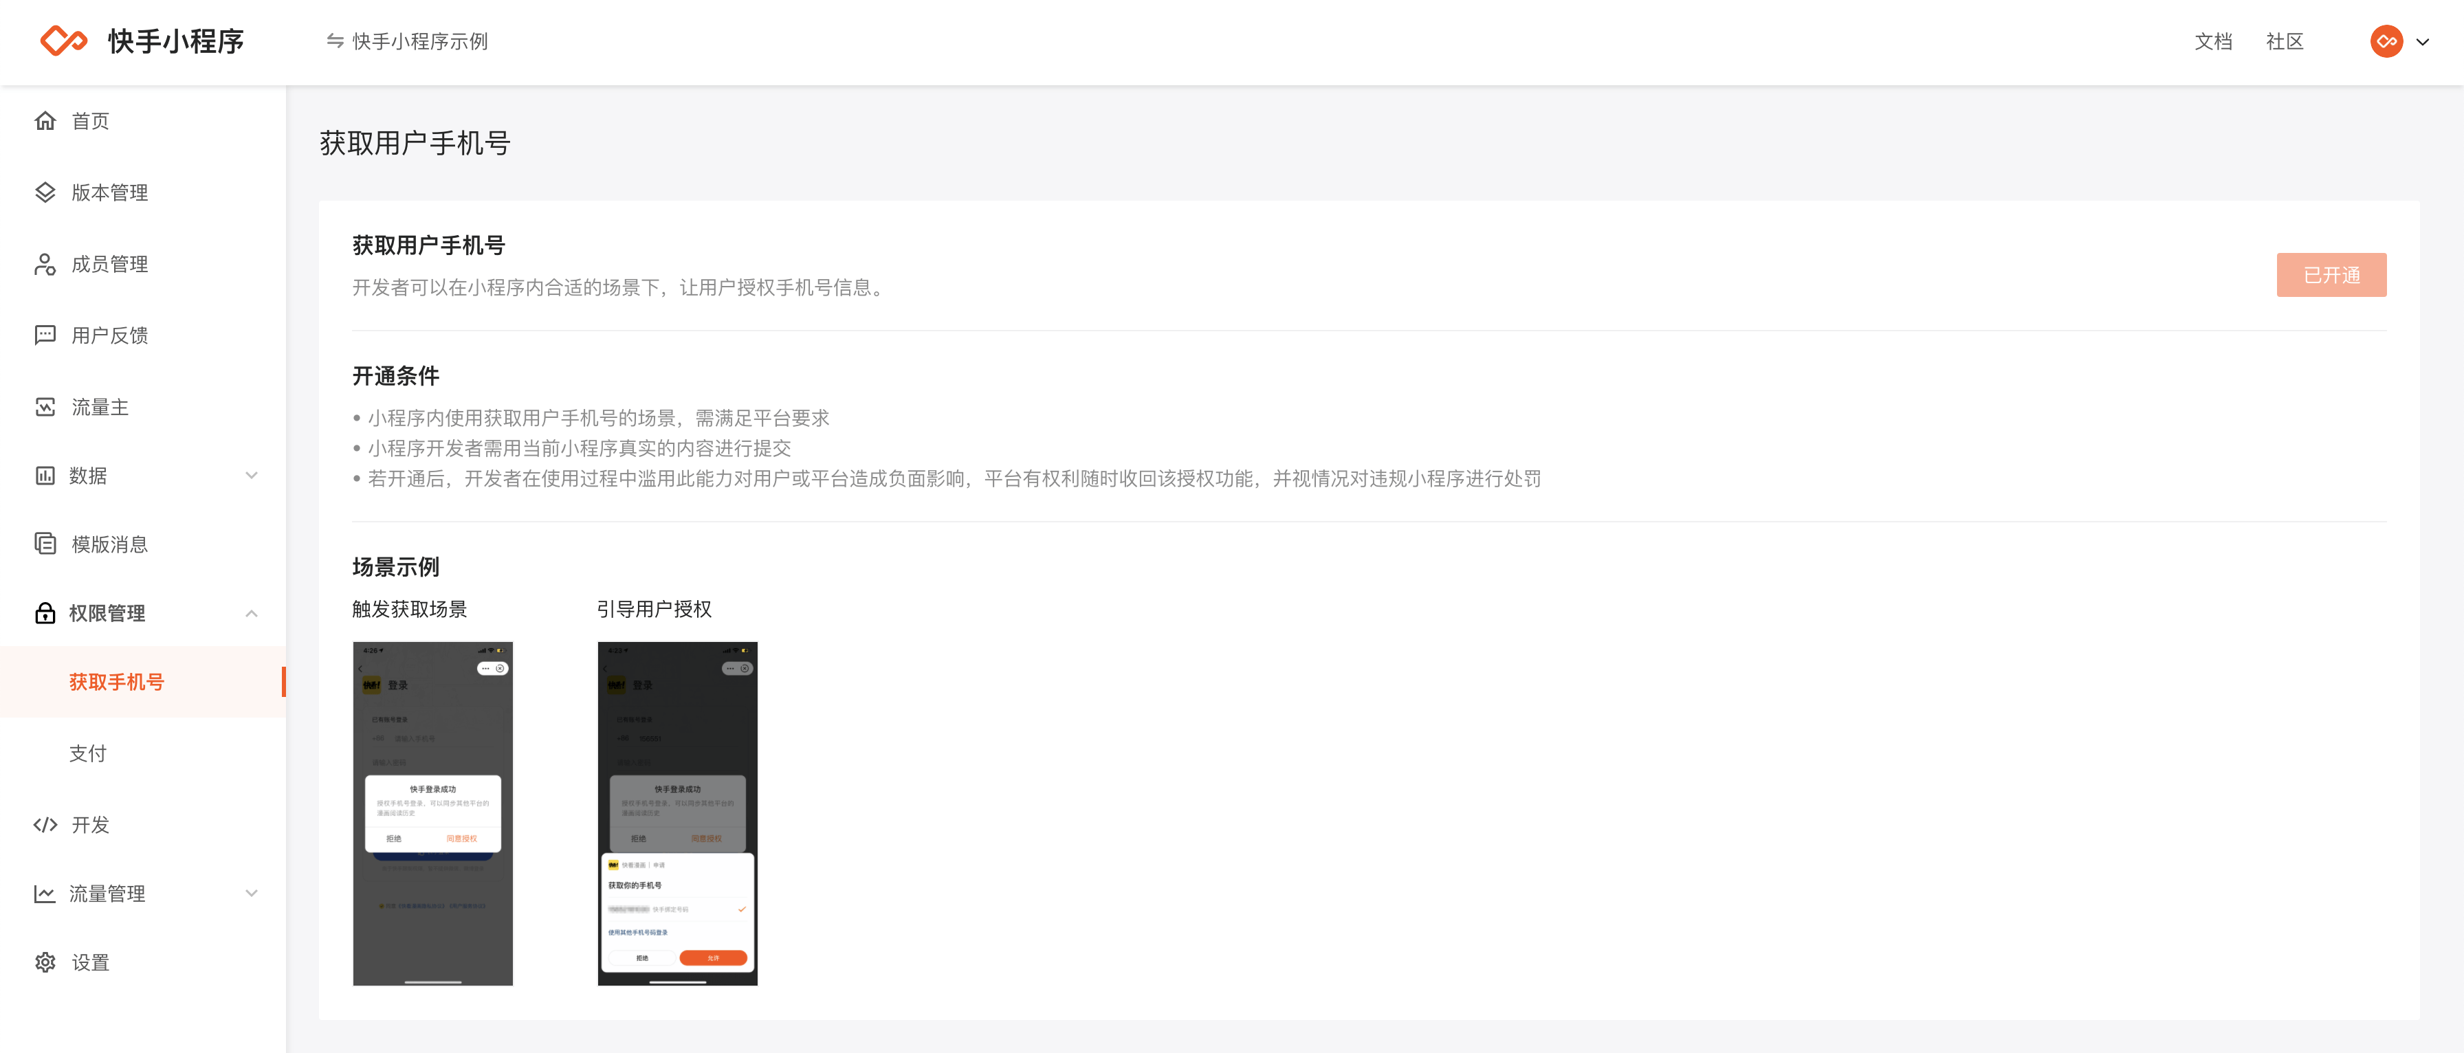Click the 开发 code icon
The height and width of the screenshot is (1053, 2464).
pyautogui.click(x=45, y=824)
